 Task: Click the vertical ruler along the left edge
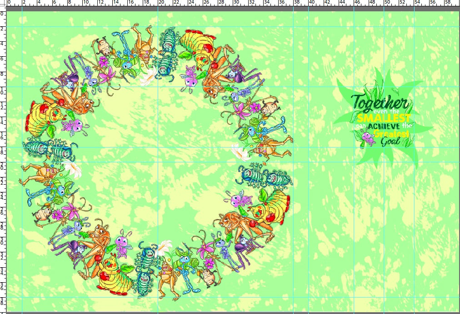[x=3, y=159]
